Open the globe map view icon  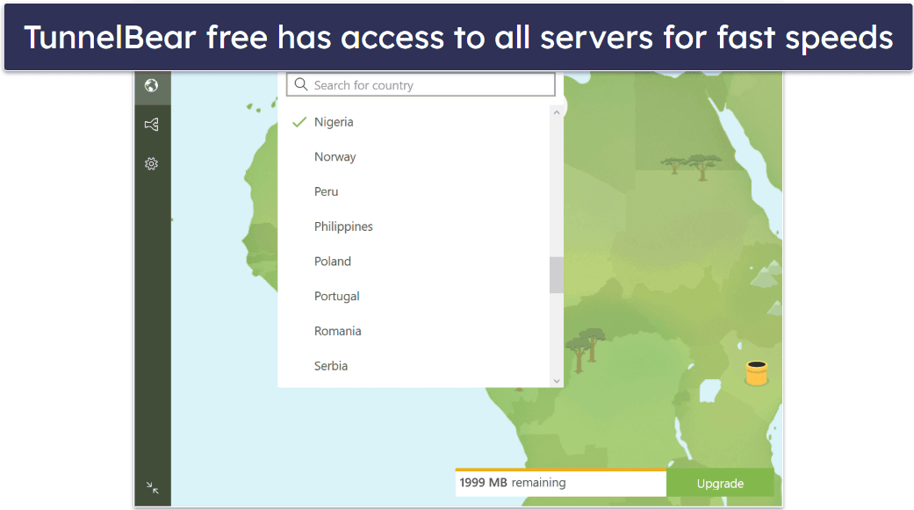coord(152,86)
